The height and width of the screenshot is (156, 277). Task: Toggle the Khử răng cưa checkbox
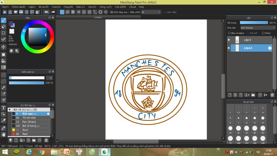click(112, 12)
